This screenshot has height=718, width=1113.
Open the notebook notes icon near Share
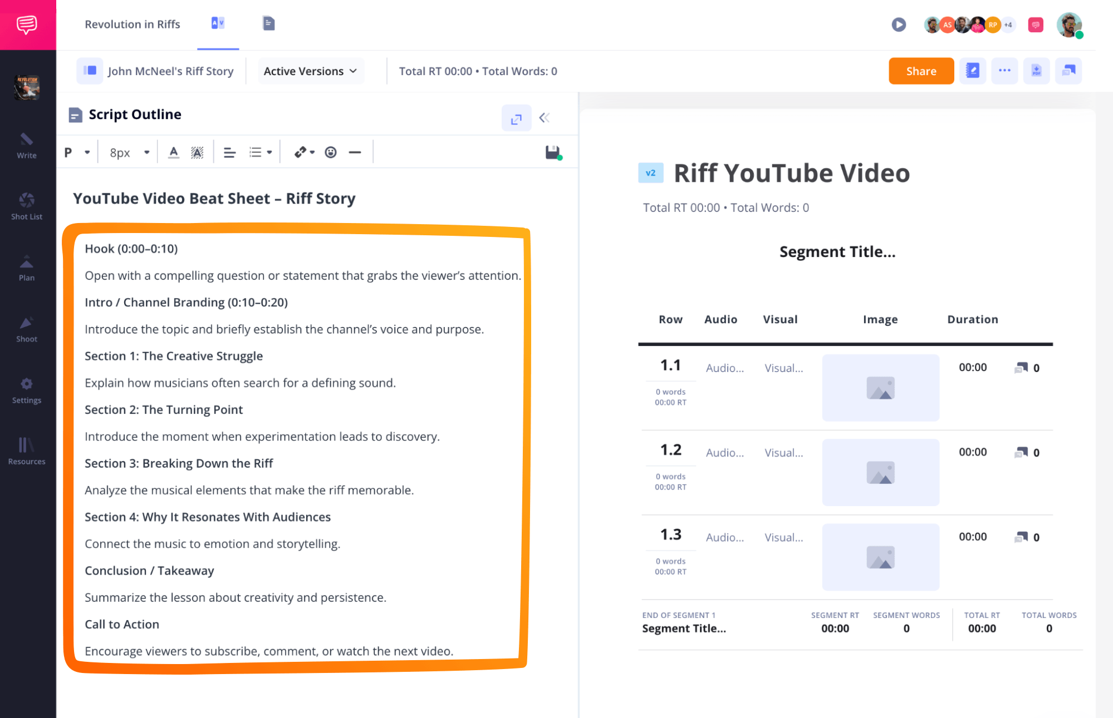tap(972, 71)
